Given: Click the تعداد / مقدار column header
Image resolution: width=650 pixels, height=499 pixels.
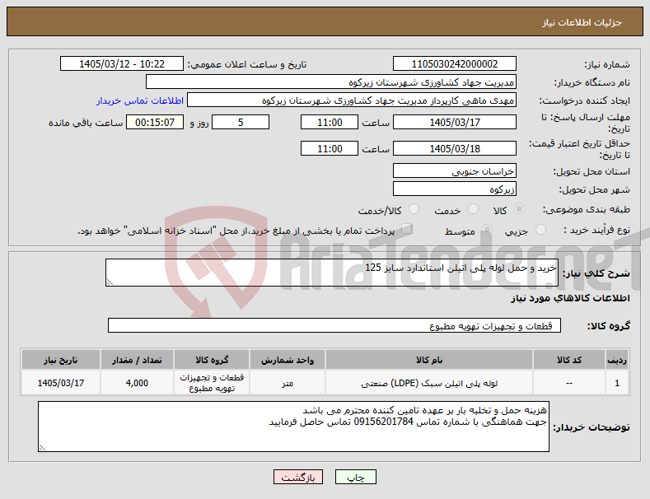Looking at the screenshot, I should (x=137, y=360).
